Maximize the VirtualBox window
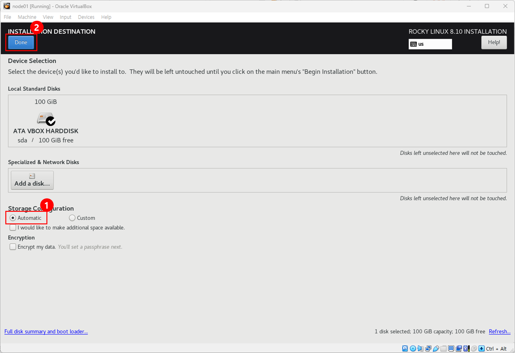 click(x=487, y=6)
